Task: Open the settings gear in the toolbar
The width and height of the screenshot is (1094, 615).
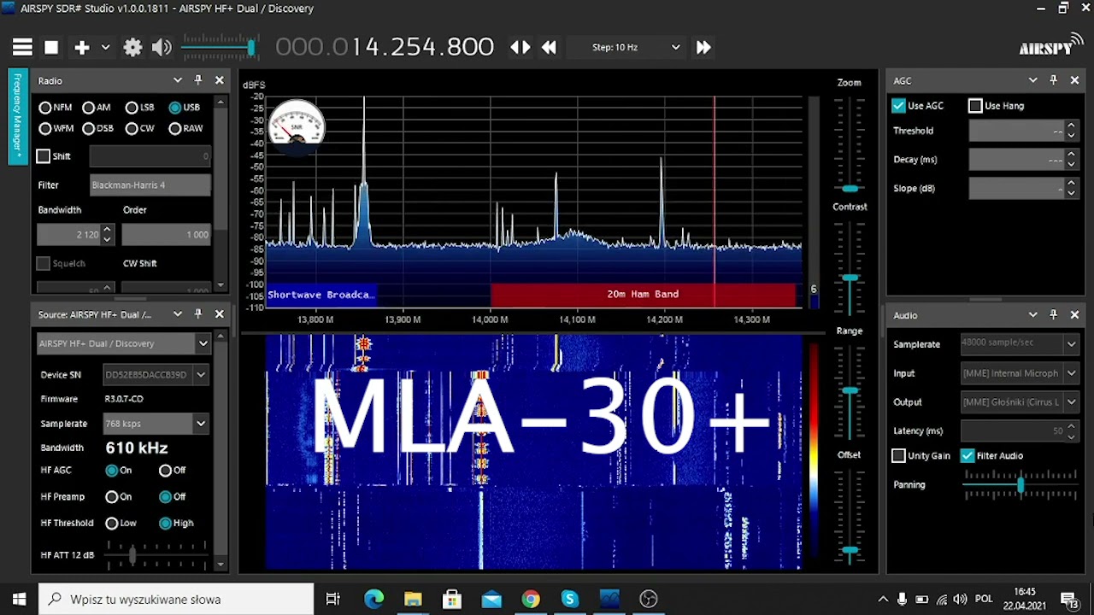Action: [132, 48]
